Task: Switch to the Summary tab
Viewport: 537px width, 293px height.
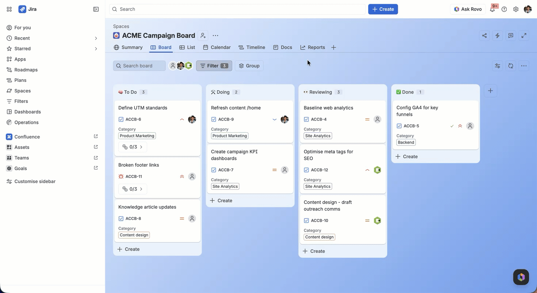Action: pyautogui.click(x=128, y=47)
